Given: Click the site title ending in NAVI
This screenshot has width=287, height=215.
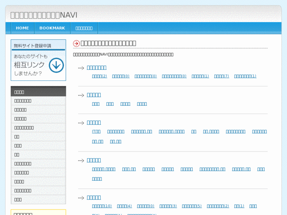Looking at the screenshot, I should [x=44, y=15].
